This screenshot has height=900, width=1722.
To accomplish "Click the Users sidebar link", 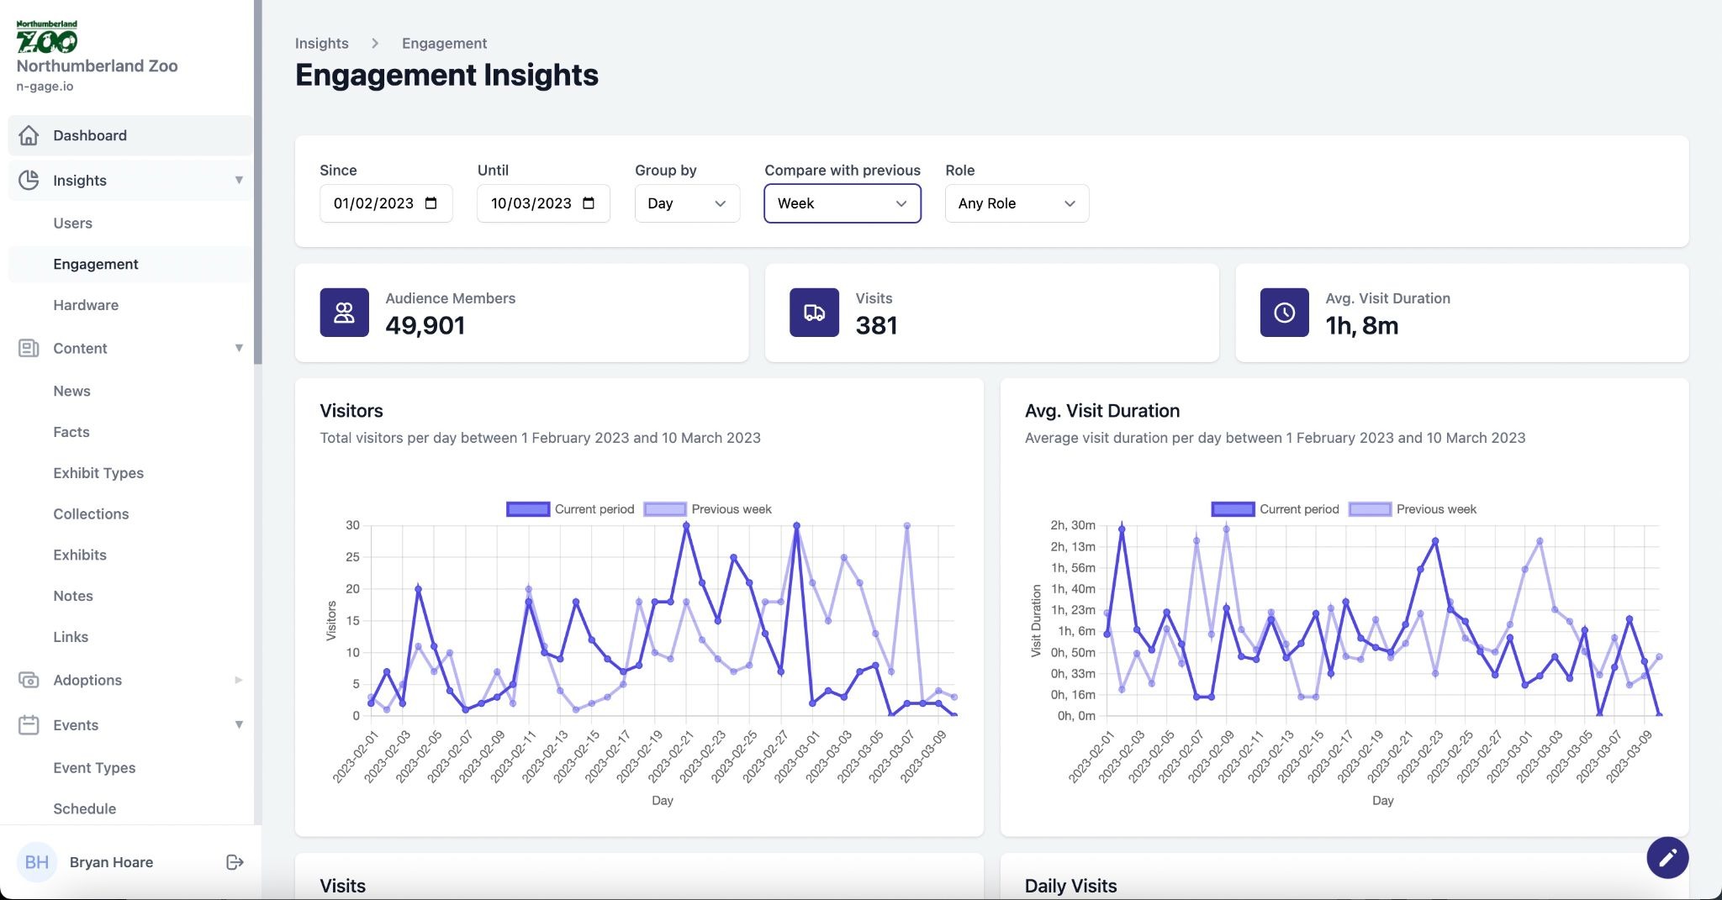I will coord(72,224).
